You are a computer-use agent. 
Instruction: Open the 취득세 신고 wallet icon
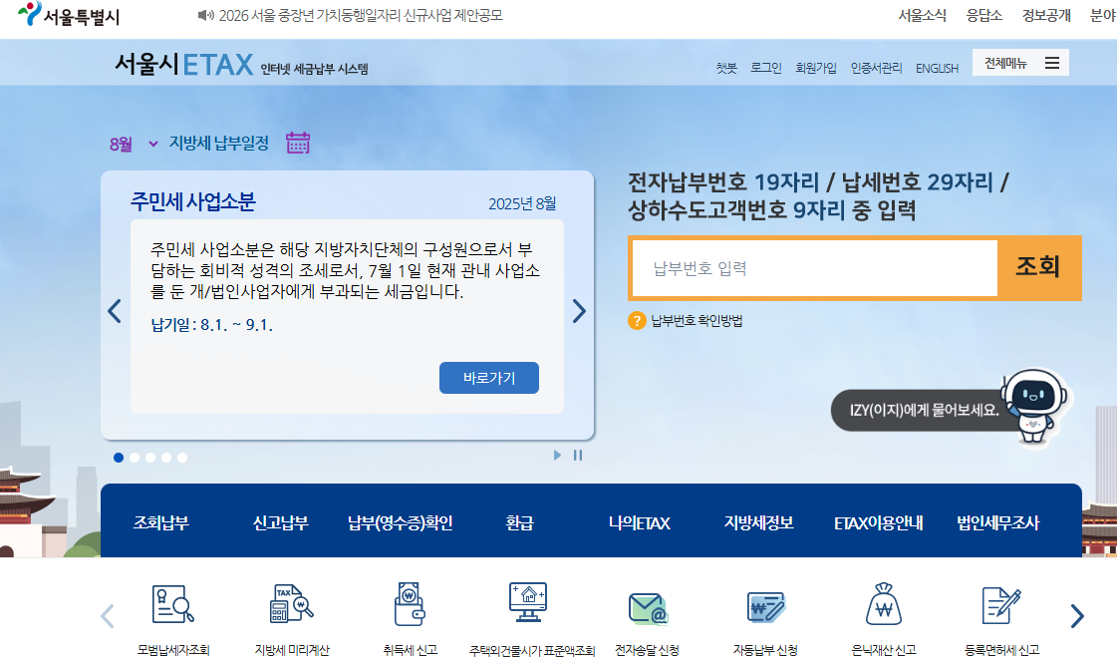click(410, 604)
